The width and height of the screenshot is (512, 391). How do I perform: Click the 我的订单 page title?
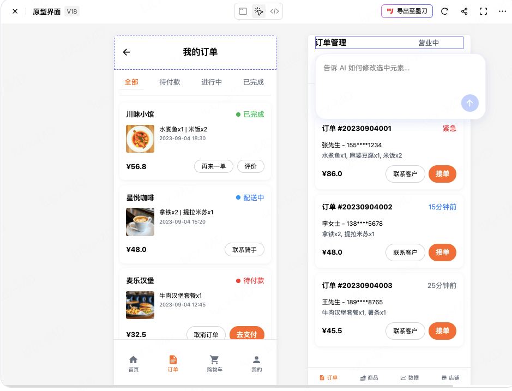(x=200, y=52)
